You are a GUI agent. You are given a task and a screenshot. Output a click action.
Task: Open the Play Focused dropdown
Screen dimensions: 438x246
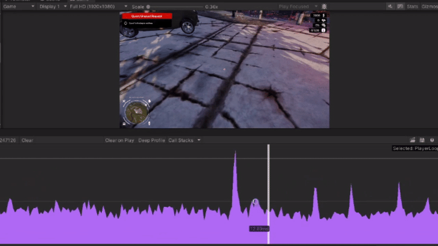click(298, 7)
